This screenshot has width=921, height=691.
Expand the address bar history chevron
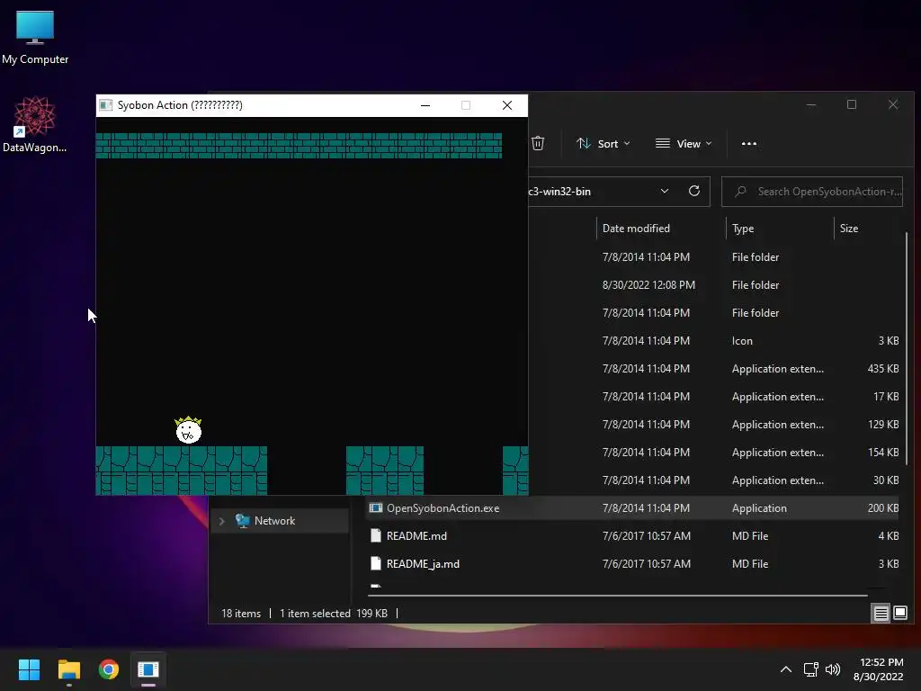(x=665, y=191)
